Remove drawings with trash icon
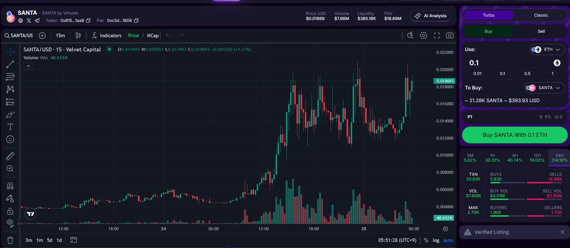 pos(10,240)
